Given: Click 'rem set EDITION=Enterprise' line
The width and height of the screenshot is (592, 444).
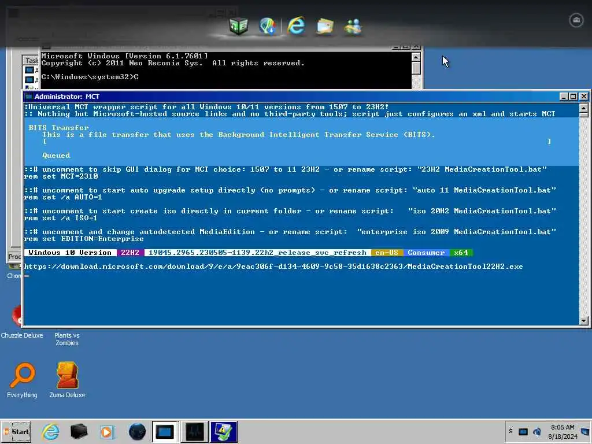Looking at the screenshot, I should pyautogui.click(x=84, y=239).
